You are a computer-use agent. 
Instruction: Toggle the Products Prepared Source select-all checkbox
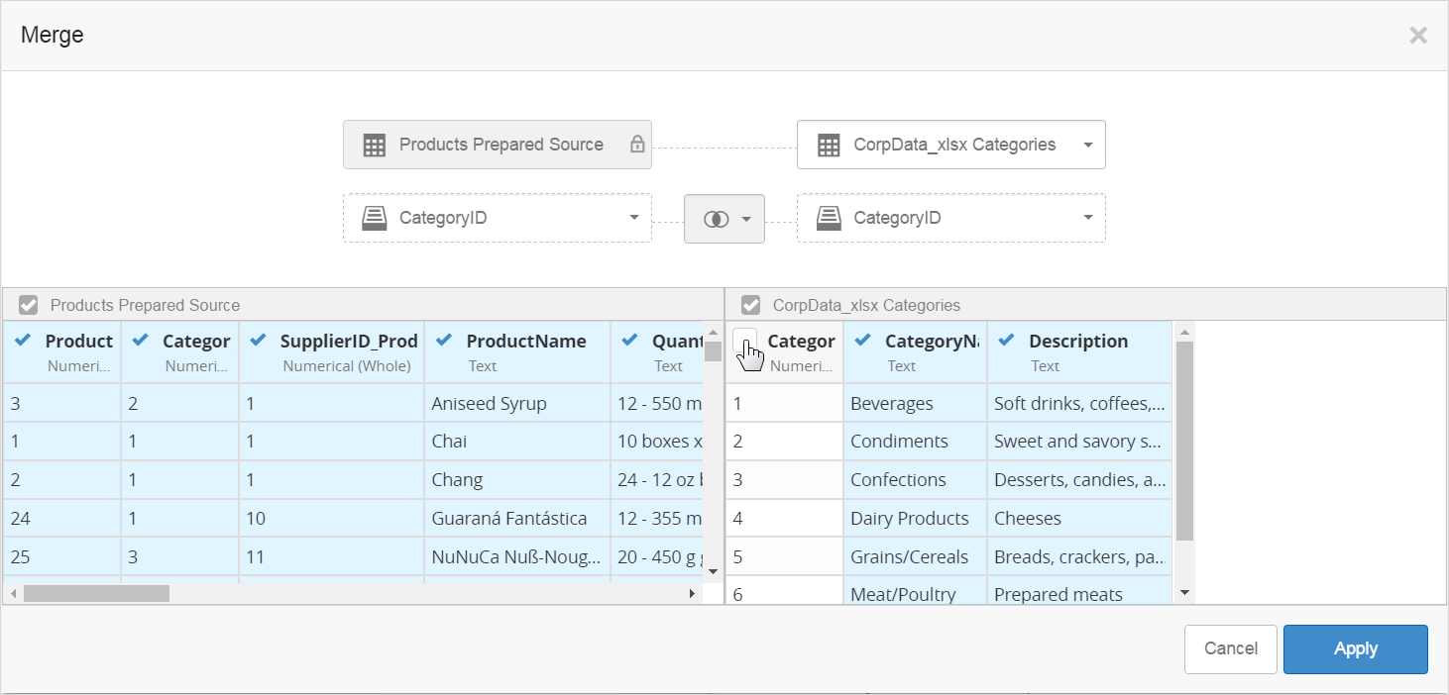[x=29, y=305]
